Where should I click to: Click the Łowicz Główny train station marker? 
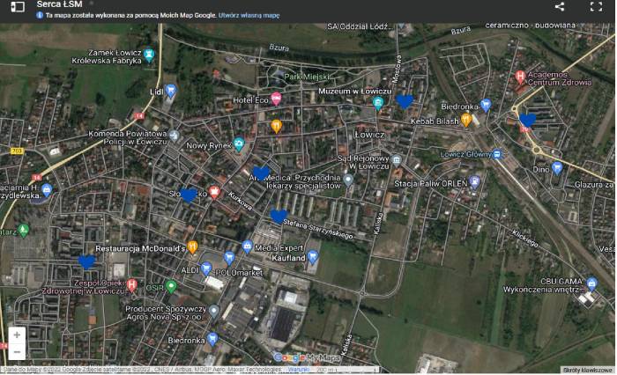coord(498,154)
